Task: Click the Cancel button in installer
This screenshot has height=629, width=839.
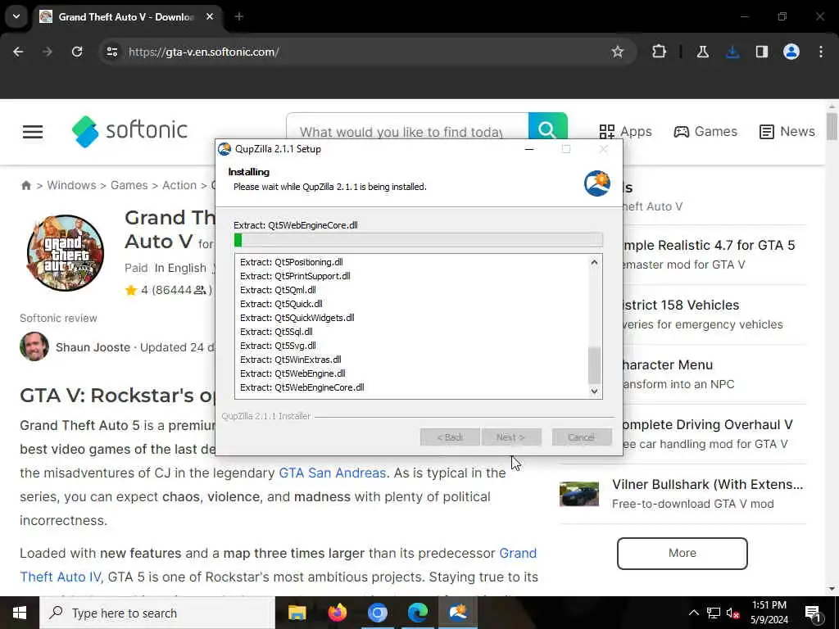Action: [x=582, y=437]
